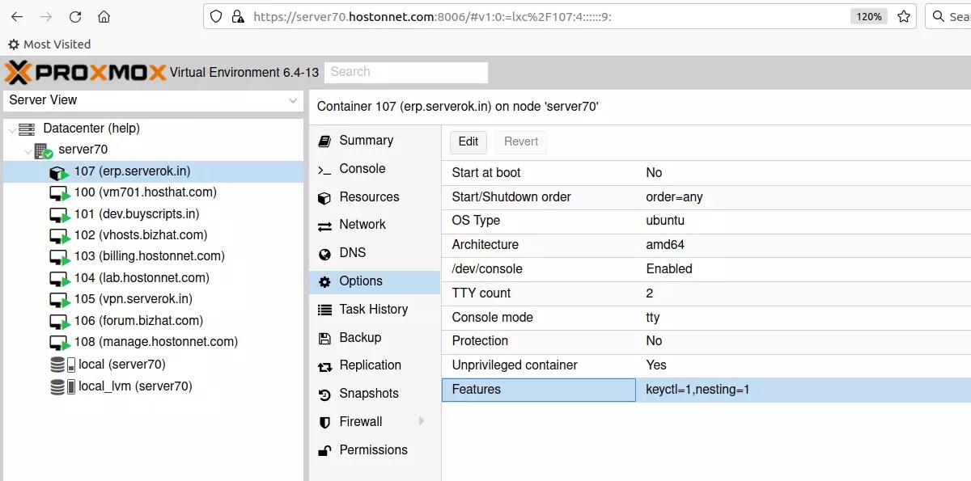The image size is (971, 481).
Task: Click the Edit button
Action: (x=468, y=141)
